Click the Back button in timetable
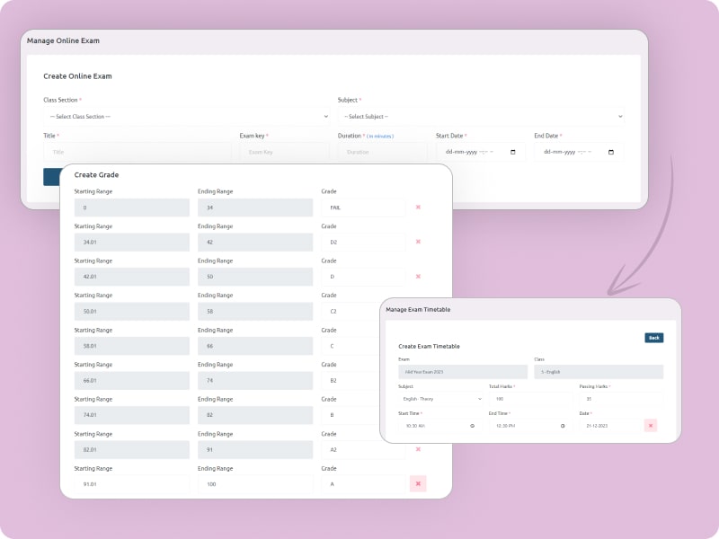This screenshot has width=719, height=539. pos(654,338)
